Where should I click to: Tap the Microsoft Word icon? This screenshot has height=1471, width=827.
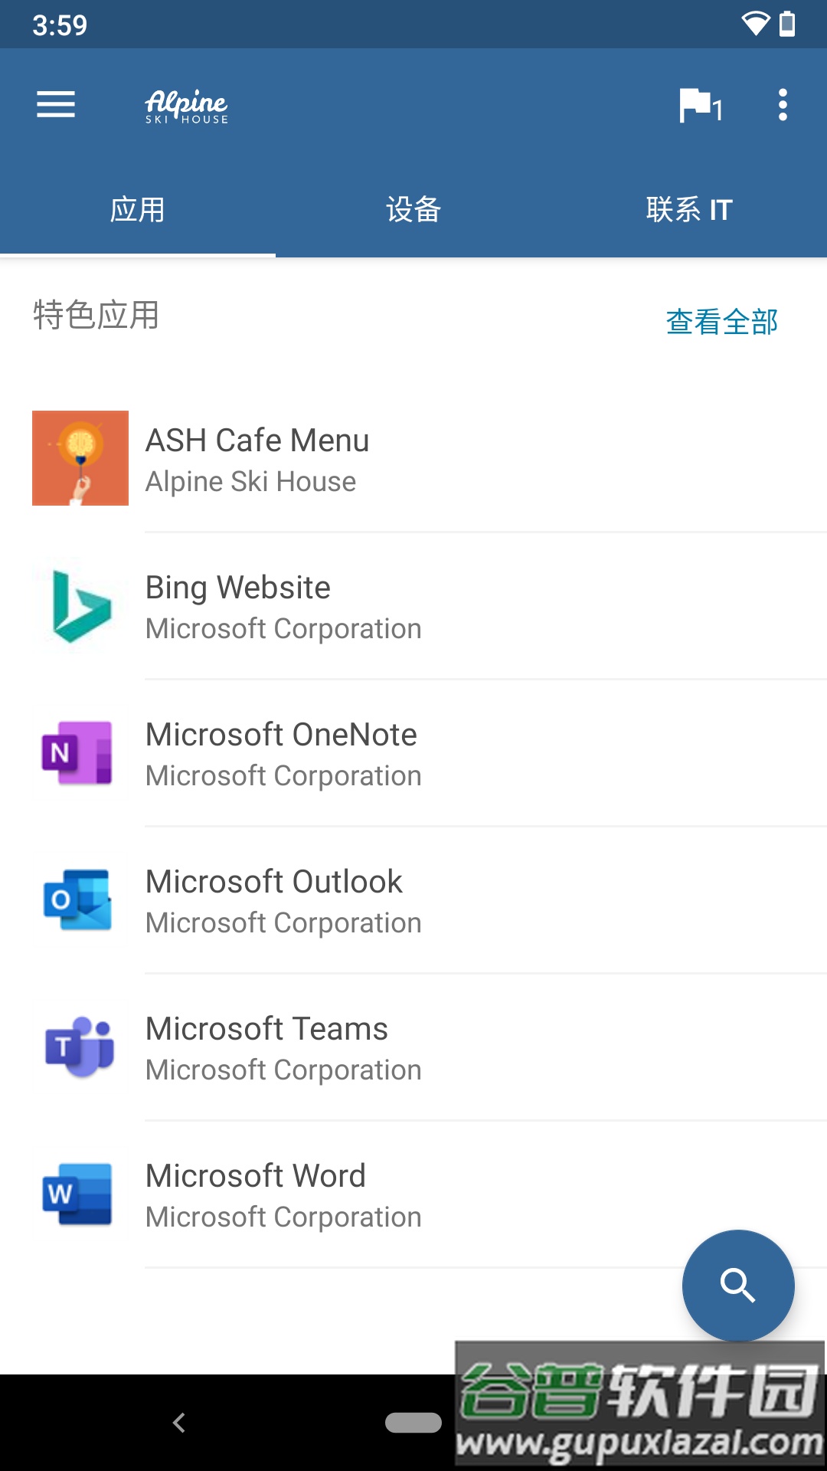(78, 1194)
